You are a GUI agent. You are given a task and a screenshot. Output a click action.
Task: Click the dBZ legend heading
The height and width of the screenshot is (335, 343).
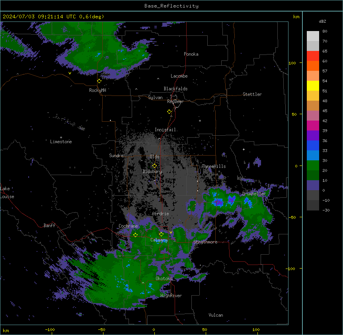322,21
